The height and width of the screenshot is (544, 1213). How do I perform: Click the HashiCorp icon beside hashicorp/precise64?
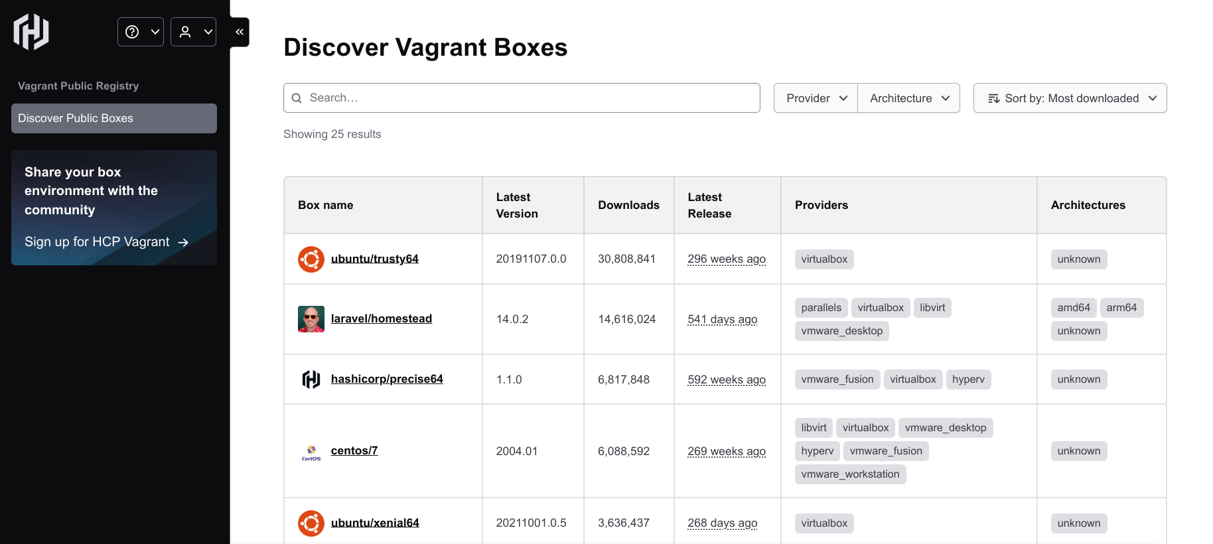[311, 379]
